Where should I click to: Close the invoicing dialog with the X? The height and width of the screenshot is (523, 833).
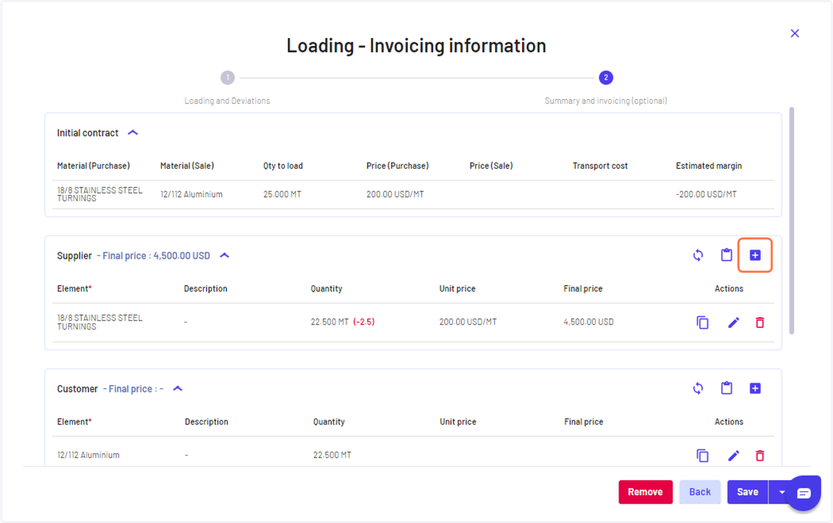coord(795,33)
